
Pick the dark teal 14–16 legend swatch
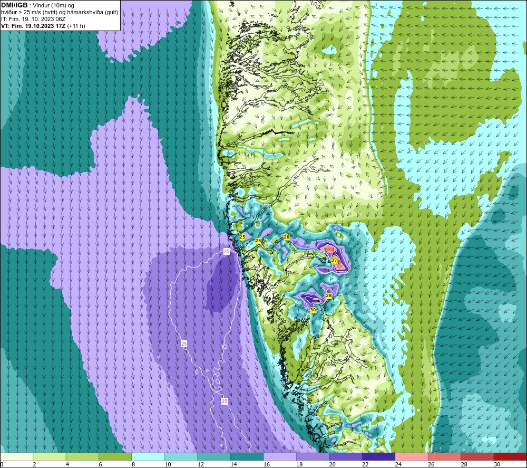[x=247, y=456]
